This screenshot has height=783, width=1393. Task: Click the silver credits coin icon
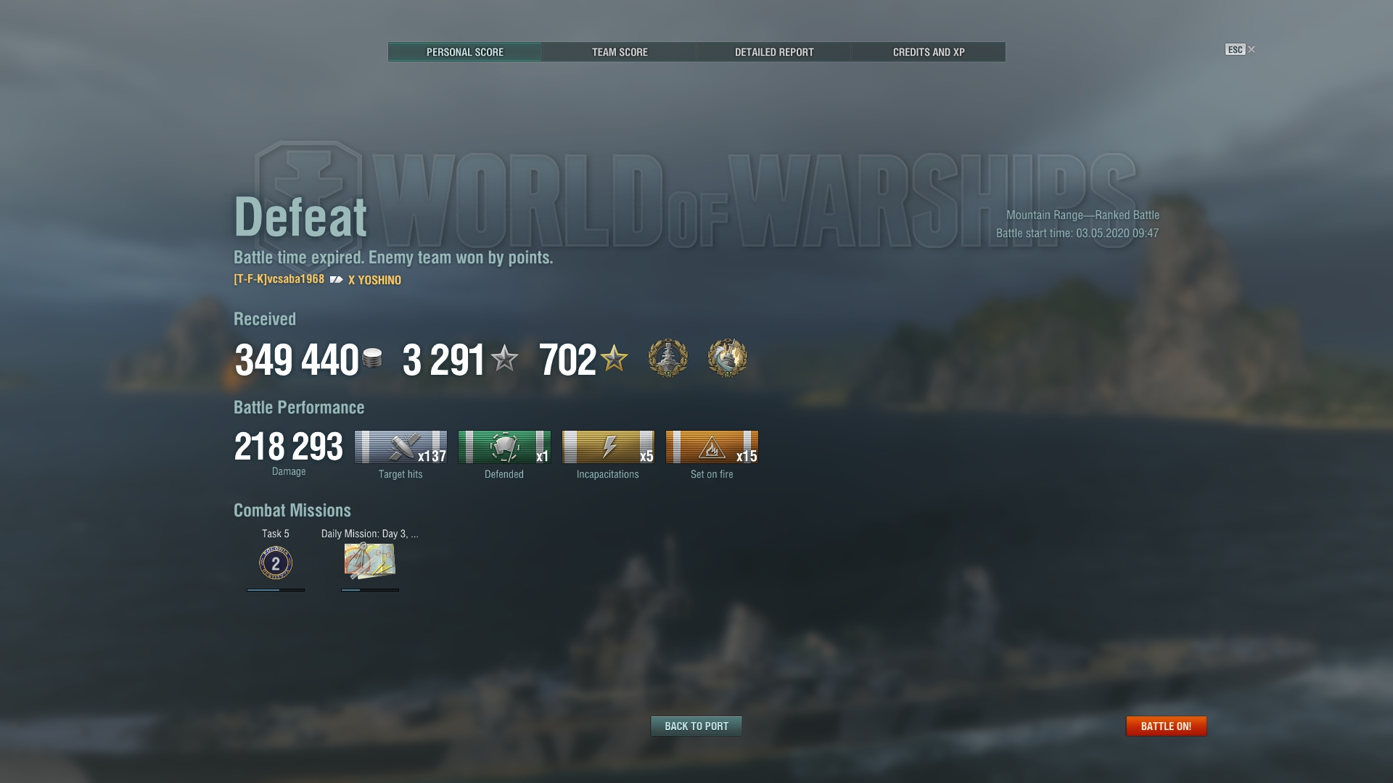[372, 358]
